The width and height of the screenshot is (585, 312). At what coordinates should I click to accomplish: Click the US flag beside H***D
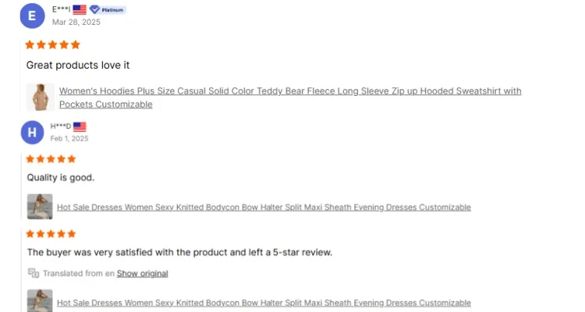80,126
